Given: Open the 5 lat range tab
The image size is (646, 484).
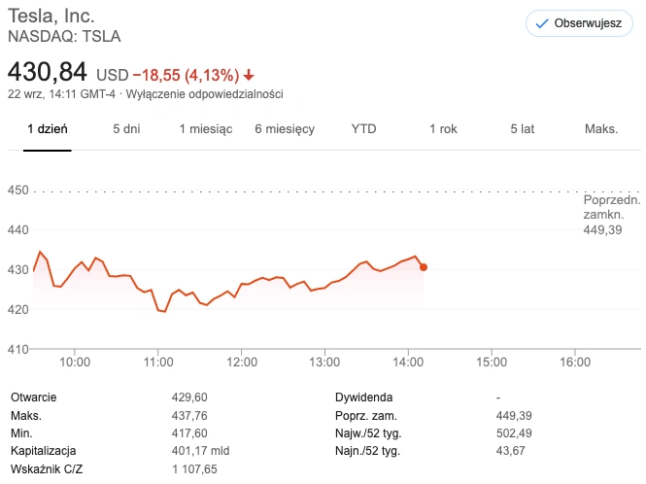Looking at the screenshot, I should click(x=523, y=129).
